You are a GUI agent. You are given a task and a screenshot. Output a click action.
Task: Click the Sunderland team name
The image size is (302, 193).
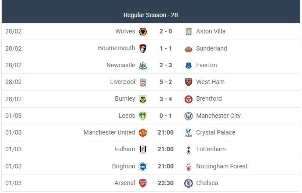click(211, 48)
